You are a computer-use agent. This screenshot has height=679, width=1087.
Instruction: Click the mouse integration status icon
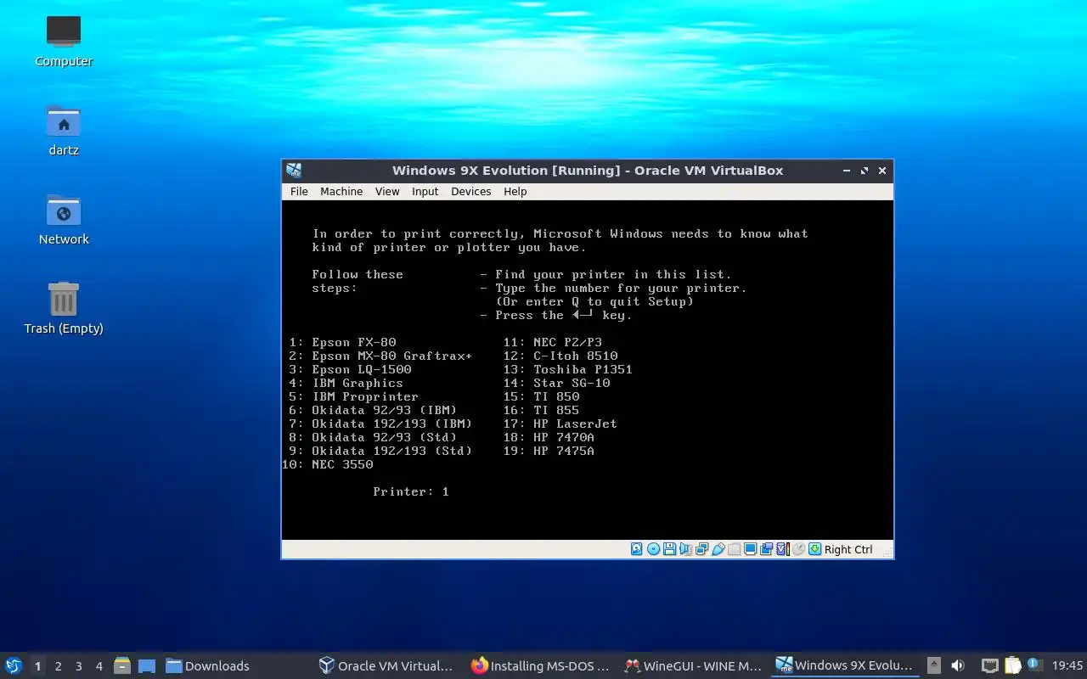click(798, 549)
